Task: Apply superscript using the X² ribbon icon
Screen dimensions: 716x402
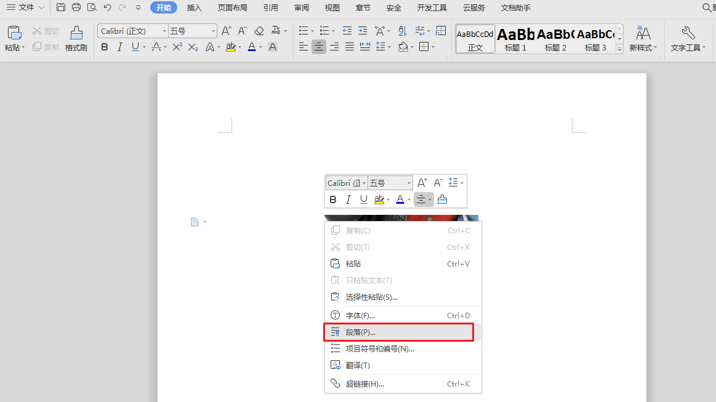Action: coord(177,47)
